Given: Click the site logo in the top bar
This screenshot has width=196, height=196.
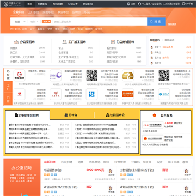Looking at the screenshot, I should click(12, 4).
